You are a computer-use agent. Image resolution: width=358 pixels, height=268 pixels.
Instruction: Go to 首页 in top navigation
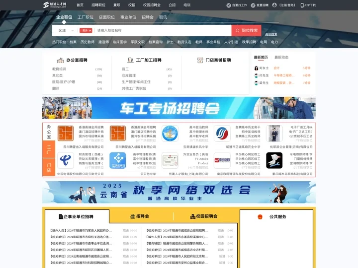(80, 5)
